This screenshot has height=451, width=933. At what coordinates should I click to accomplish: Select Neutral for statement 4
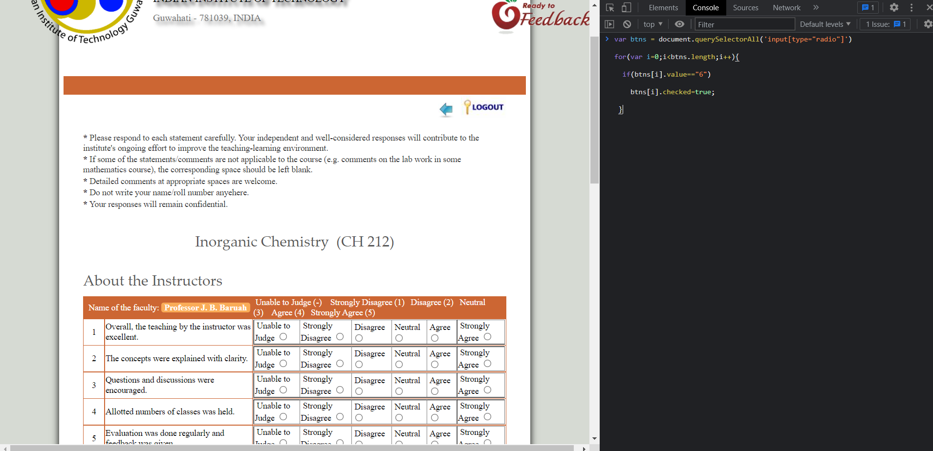[x=399, y=417]
